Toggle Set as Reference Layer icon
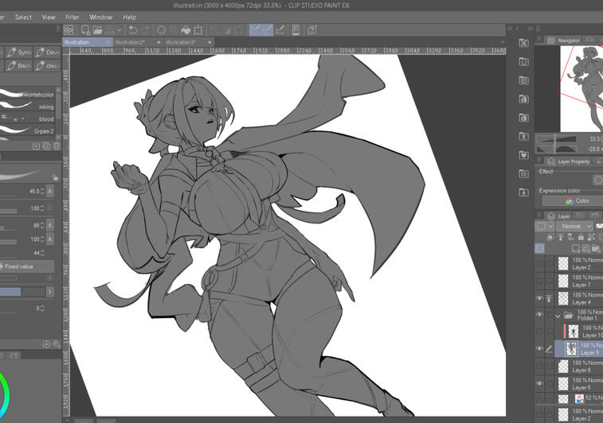 pyautogui.click(x=560, y=237)
